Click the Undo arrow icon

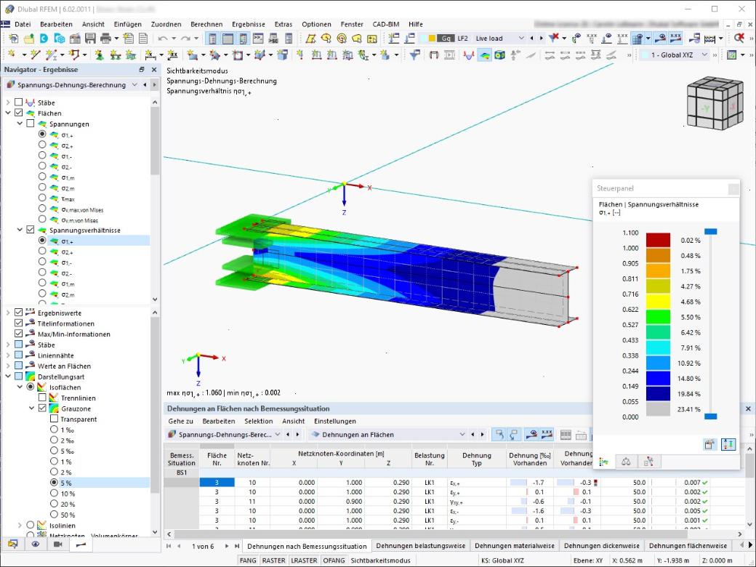click(x=163, y=38)
